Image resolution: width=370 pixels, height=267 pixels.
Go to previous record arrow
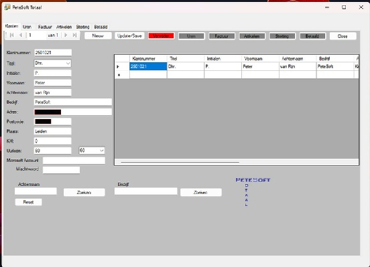21,35
